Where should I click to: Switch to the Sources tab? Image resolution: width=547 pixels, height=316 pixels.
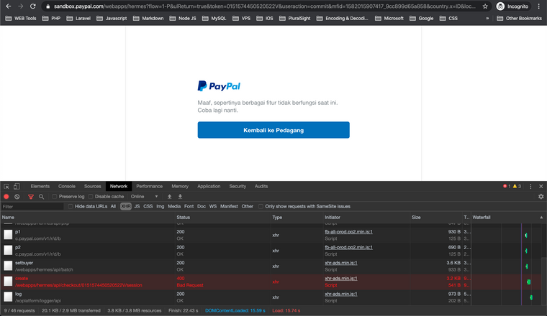pyautogui.click(x=92, y=186)
